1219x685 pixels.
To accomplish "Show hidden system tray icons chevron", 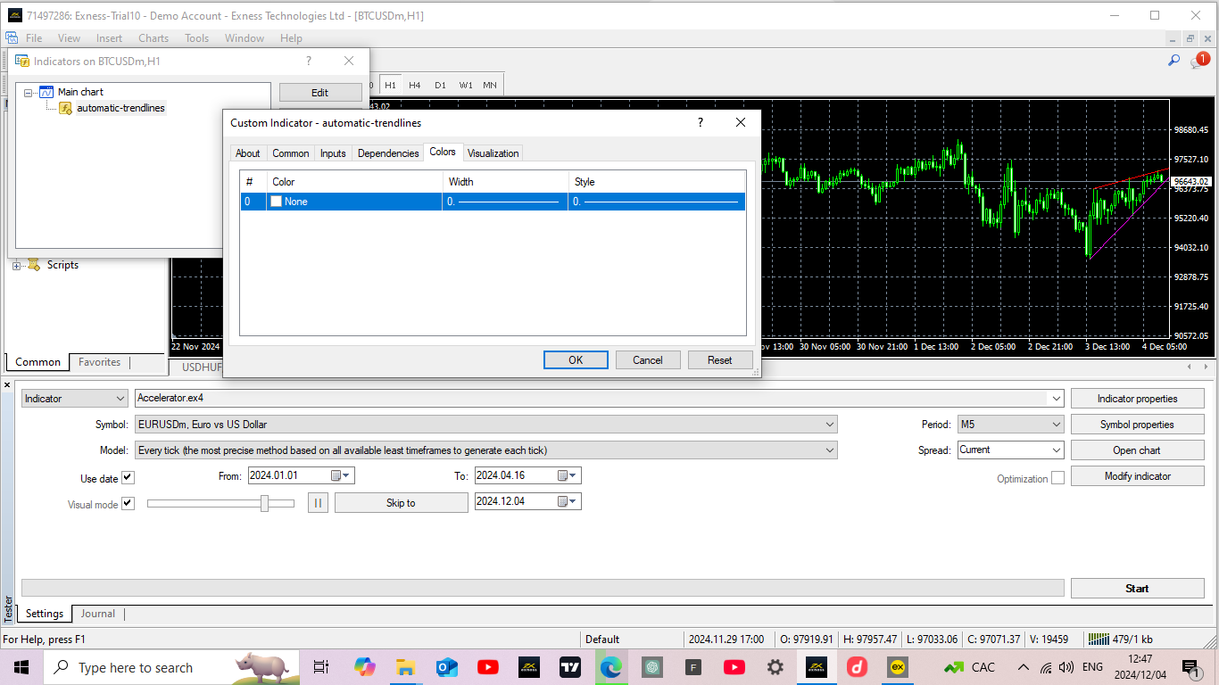I will (1023, 667).
